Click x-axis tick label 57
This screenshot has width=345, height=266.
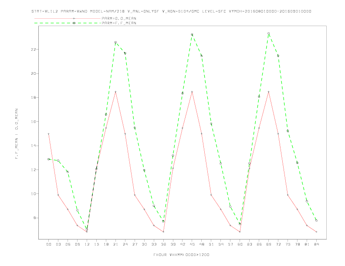pyautogui.click(x=230, y=244)
